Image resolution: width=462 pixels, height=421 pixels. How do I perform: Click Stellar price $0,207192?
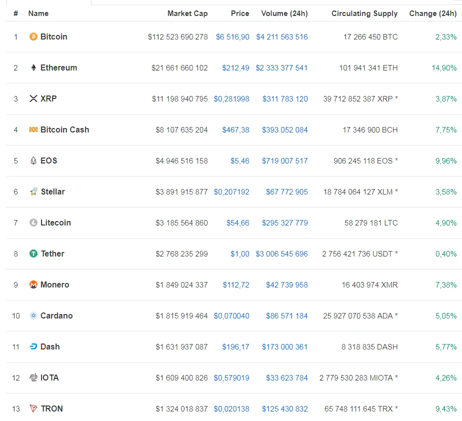tap(231, 192)
